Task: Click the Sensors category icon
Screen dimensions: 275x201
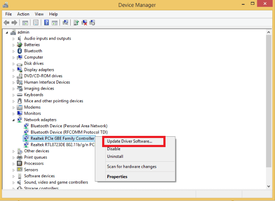Action: (x=19, y=170)
